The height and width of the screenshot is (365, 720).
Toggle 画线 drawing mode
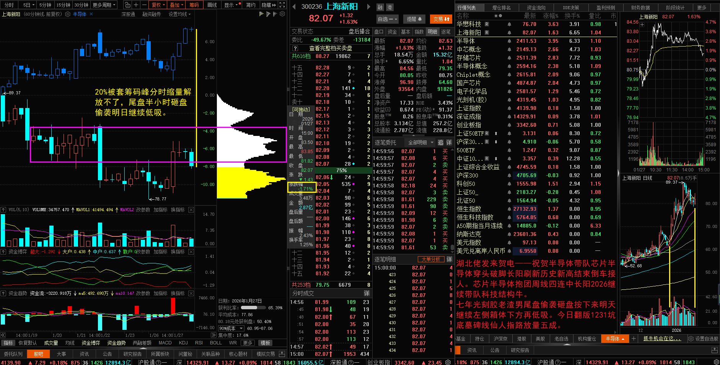pyautogui.click(x=212, y=5)
